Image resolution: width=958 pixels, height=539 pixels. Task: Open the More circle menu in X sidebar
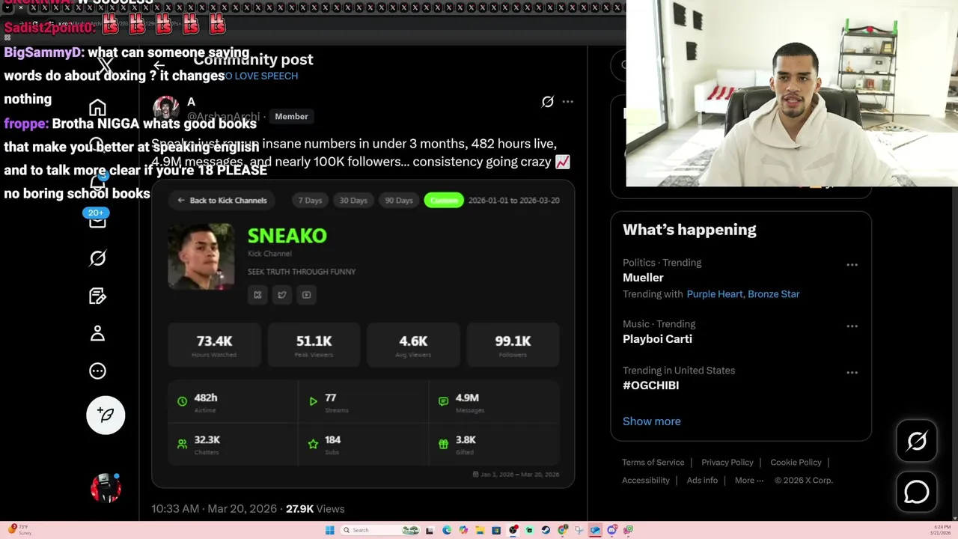click(x=97, y=371)
